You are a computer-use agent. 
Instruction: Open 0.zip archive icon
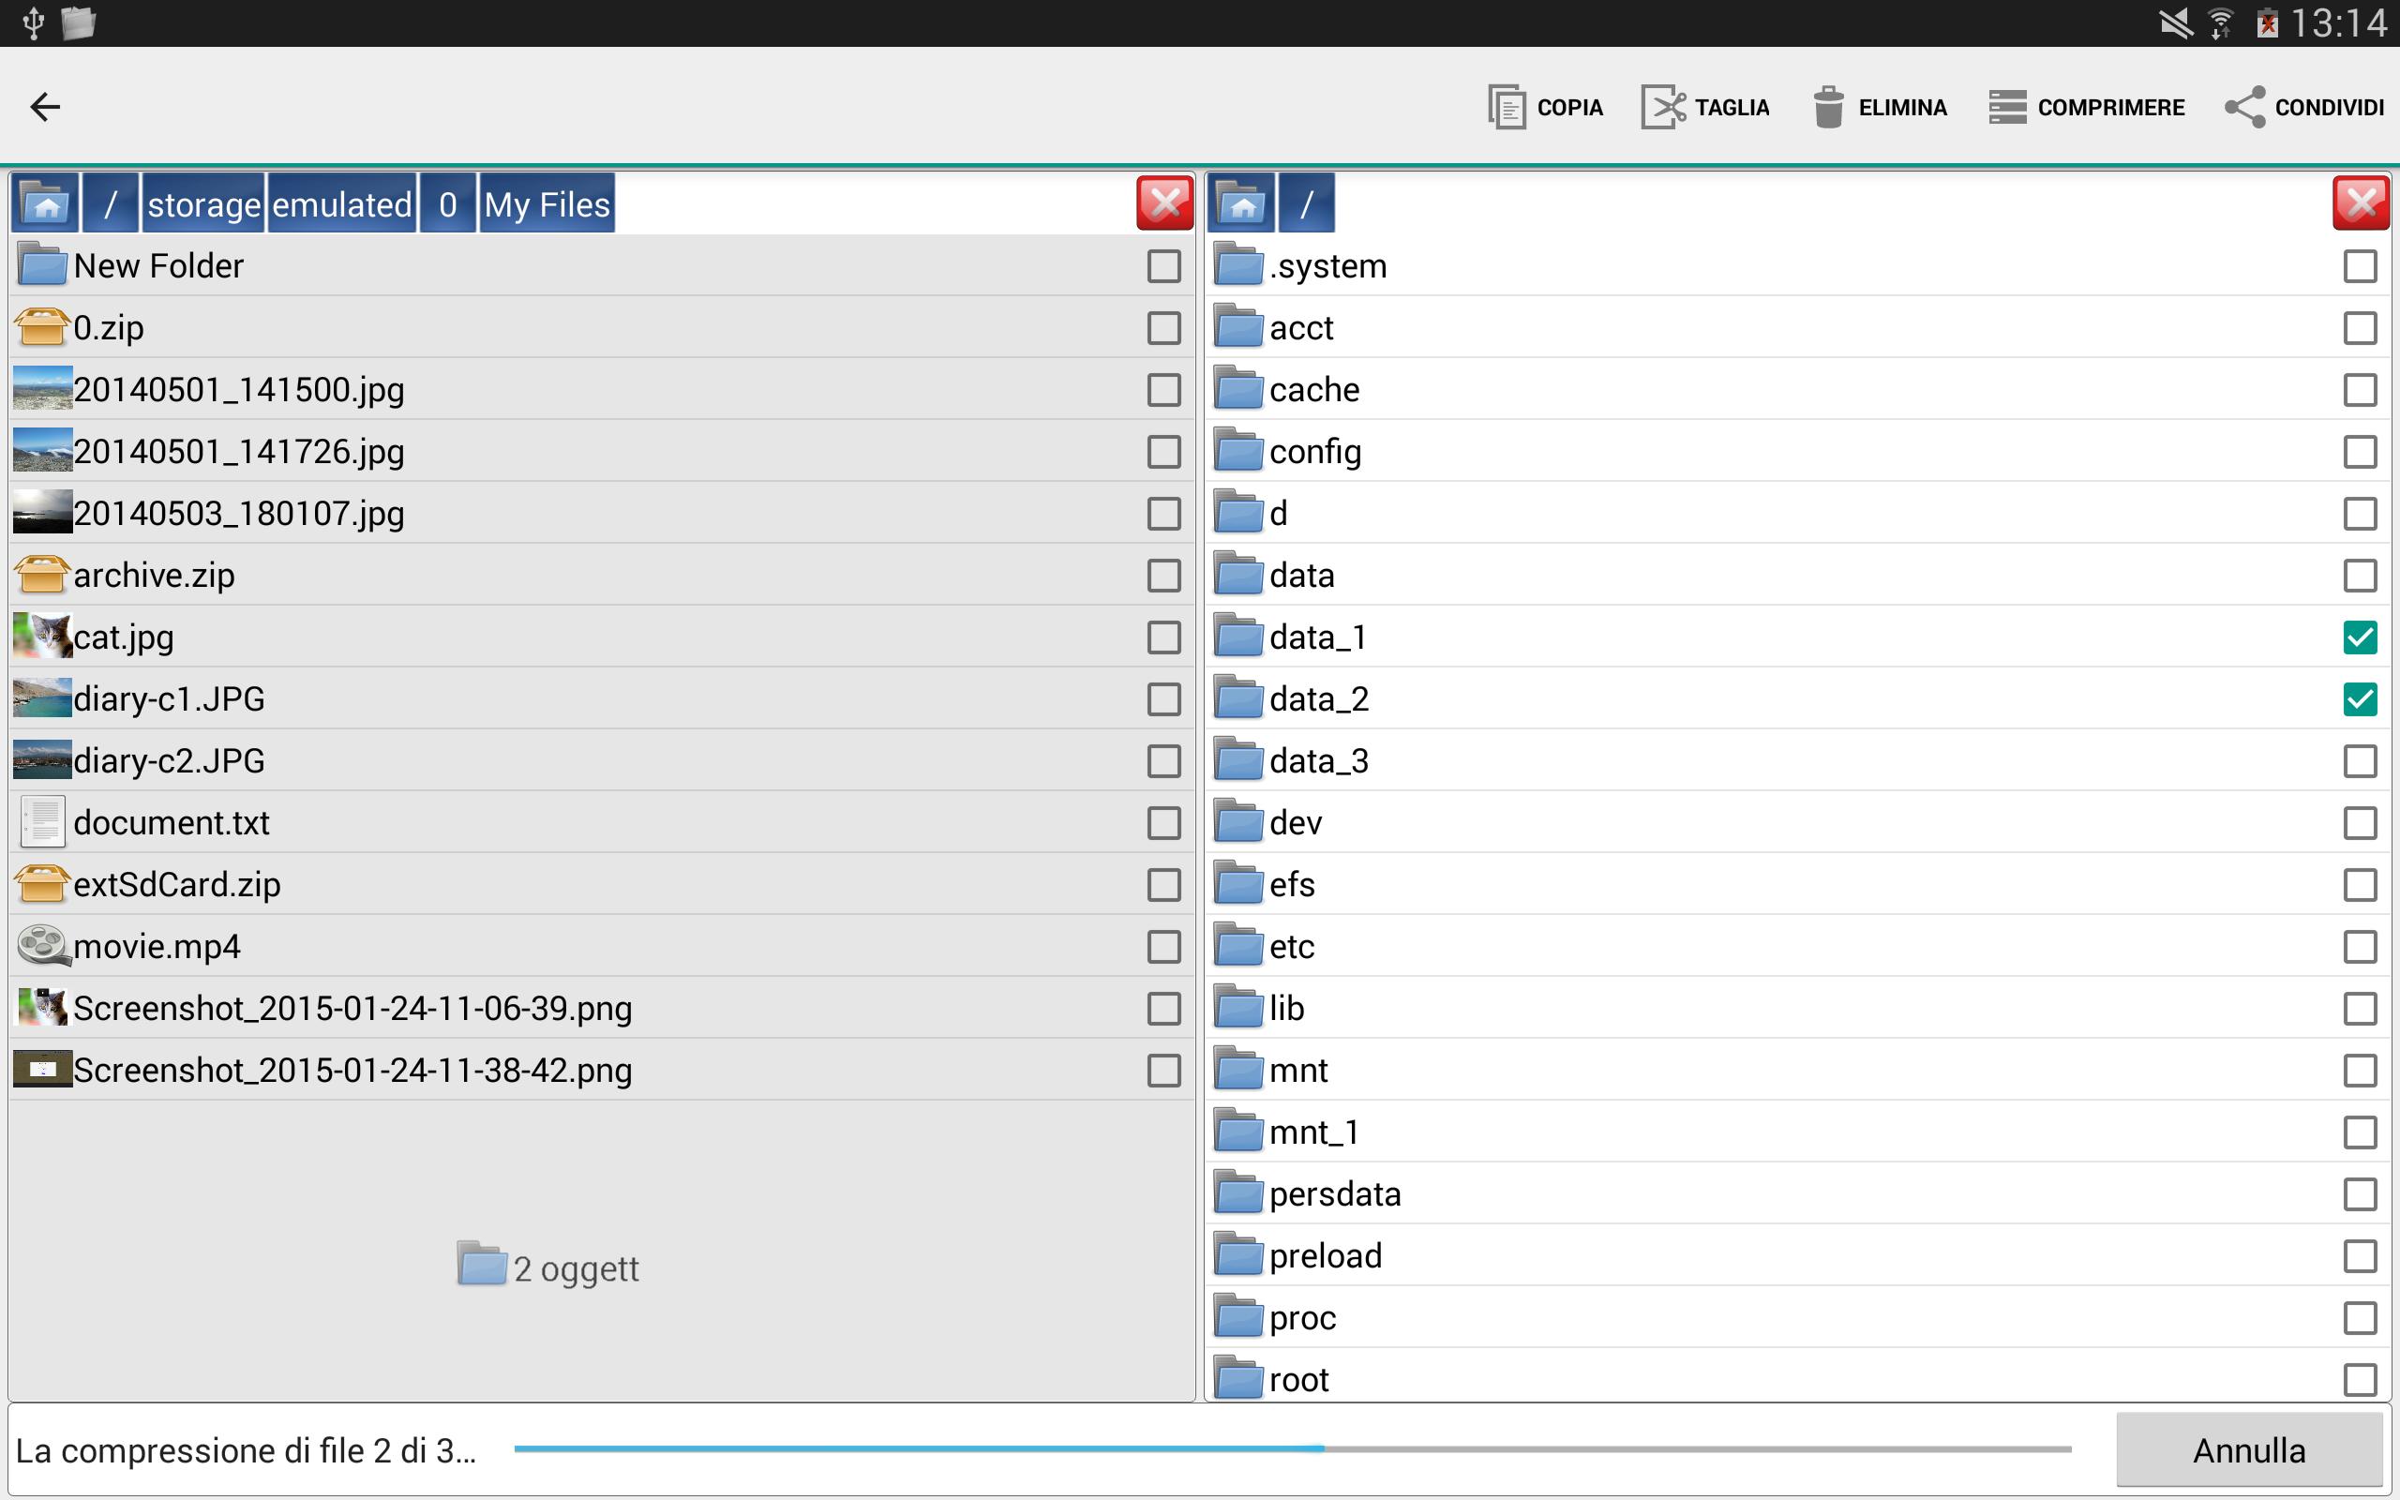pyautogui.click(x=42, y=326)
